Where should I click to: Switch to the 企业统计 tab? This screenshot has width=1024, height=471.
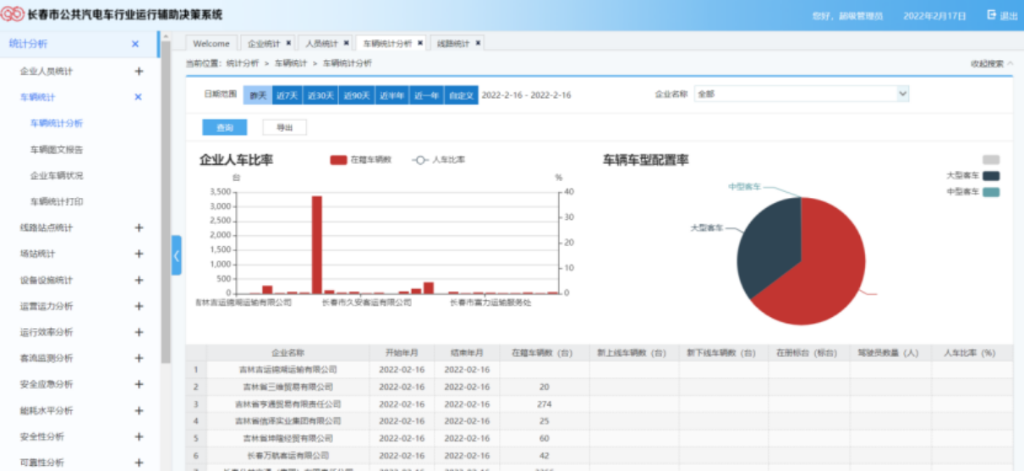click(264, 43)
